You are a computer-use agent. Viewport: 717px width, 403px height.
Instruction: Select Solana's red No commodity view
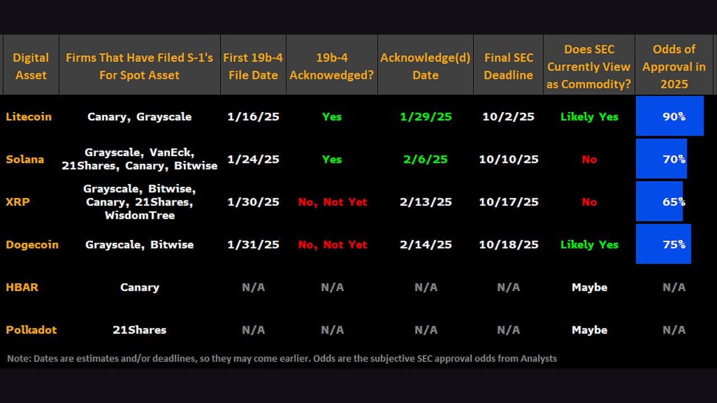589,159
